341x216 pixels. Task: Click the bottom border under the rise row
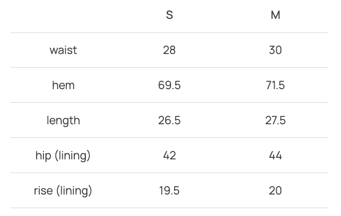169,208
